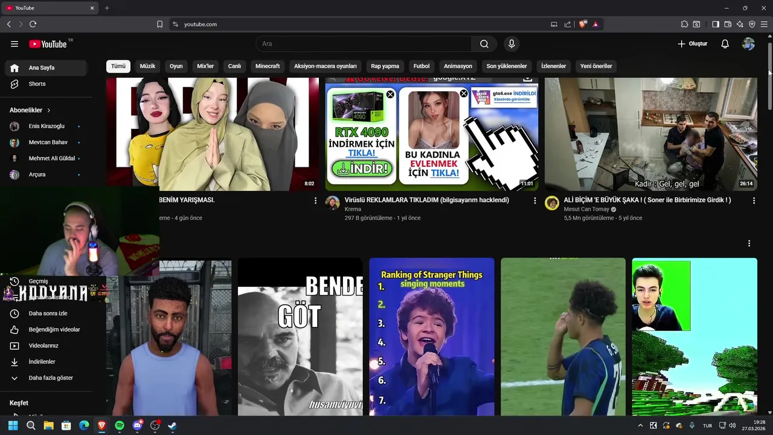Open options for BENİM YARIŞMASI video
Screen dimensions: 773x435
click(x=315, y=201)
